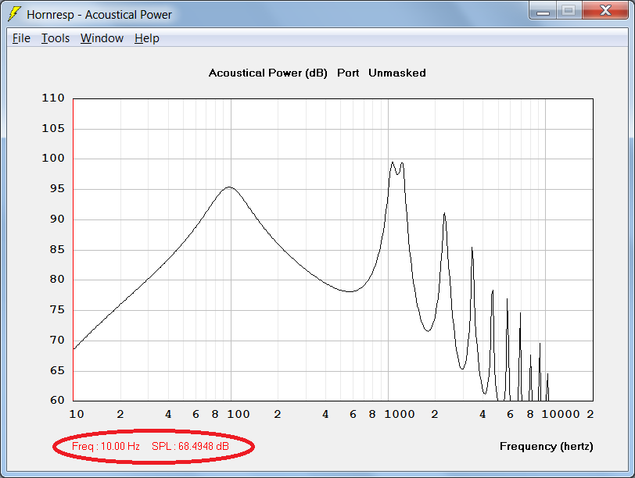Click the Freq : 10.00 Hz readout
The width and height of the screenshot is (635, 478).
[106, 446]
